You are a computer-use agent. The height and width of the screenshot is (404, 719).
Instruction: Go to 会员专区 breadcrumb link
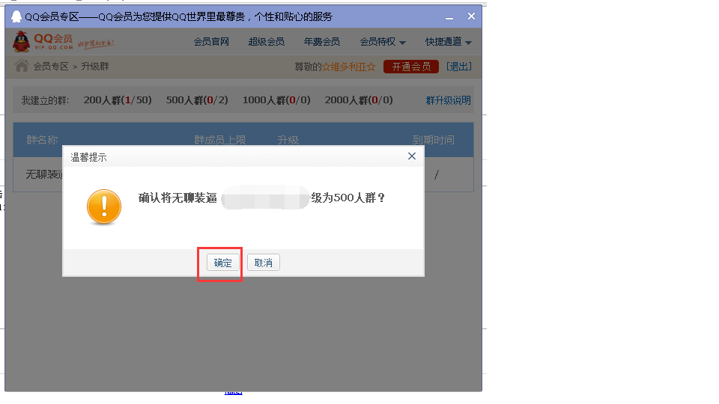tap(51, 67)
